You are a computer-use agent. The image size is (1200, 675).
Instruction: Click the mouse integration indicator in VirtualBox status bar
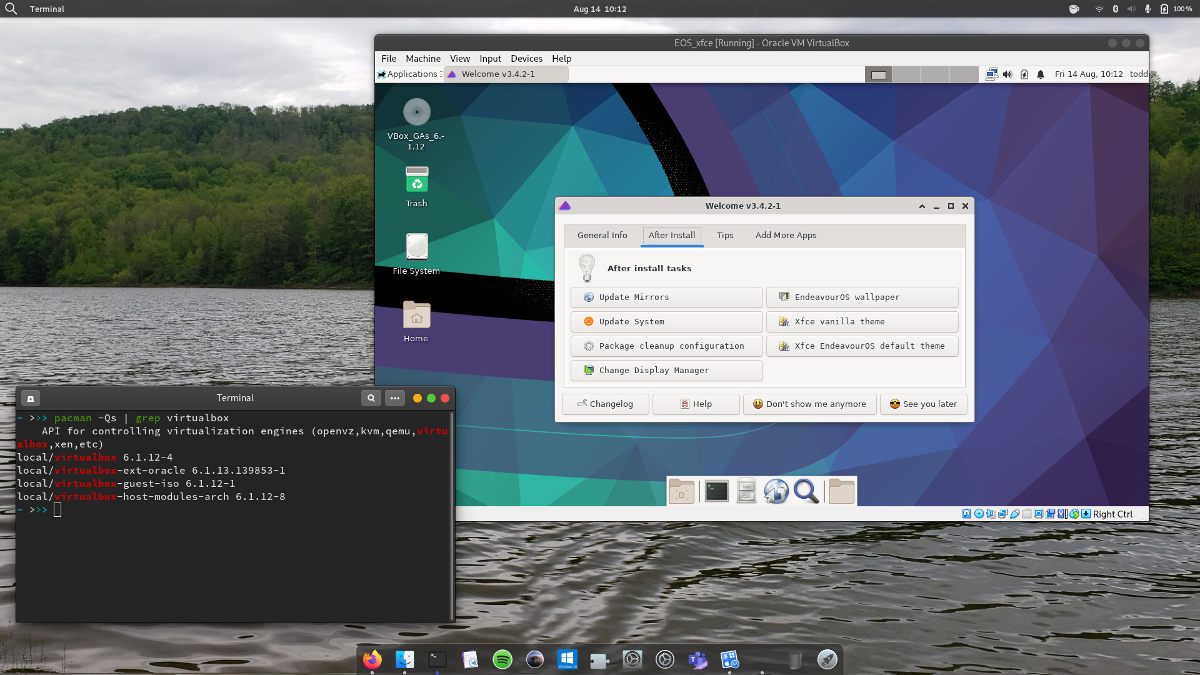tap(1074, 514)
